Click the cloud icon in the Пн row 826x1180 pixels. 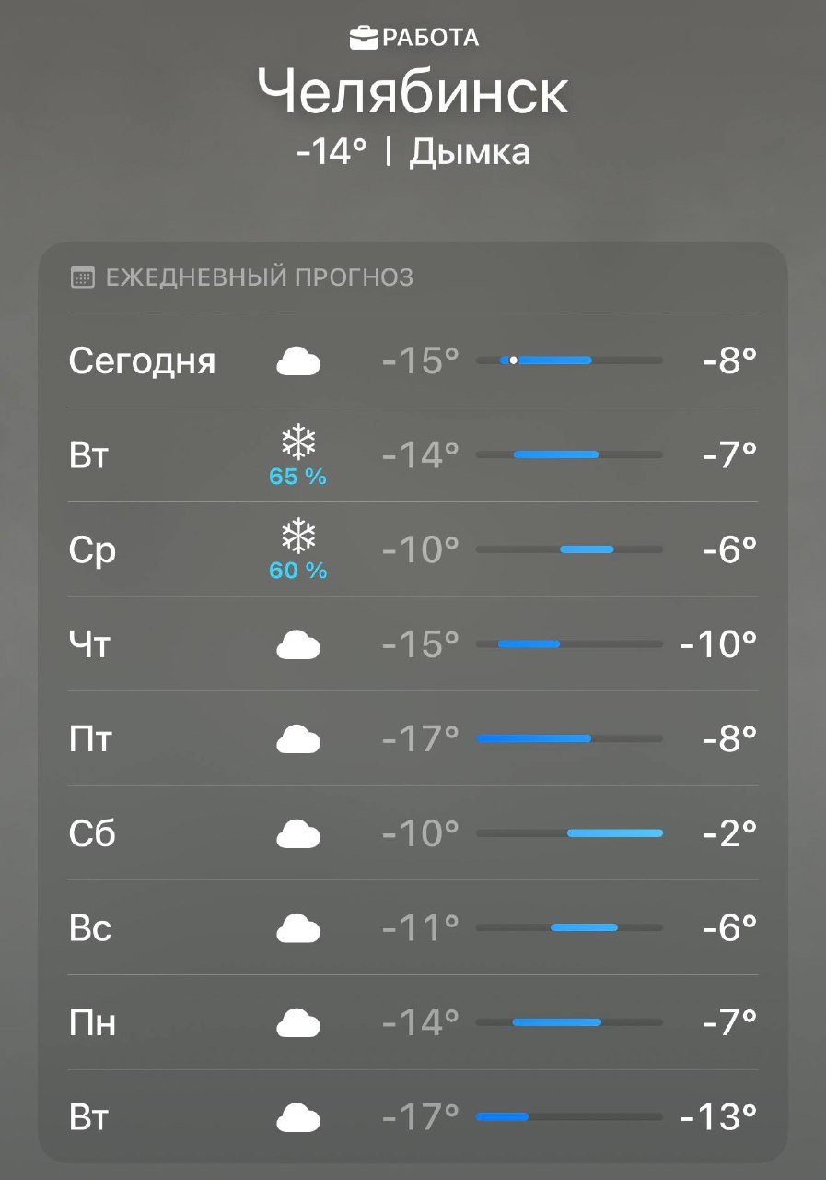pyautogui.click(x=298, y=1023)
